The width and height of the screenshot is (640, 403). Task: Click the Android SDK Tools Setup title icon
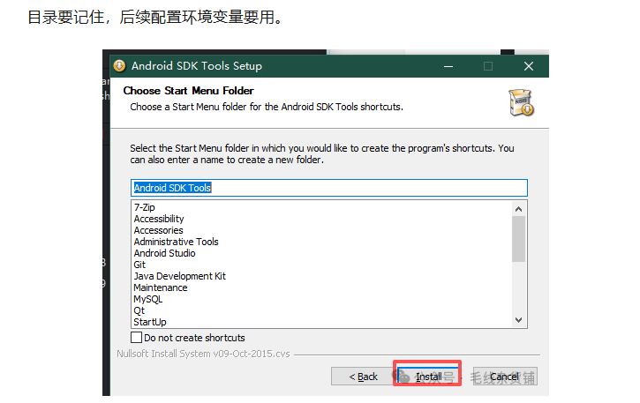(119, 65)
